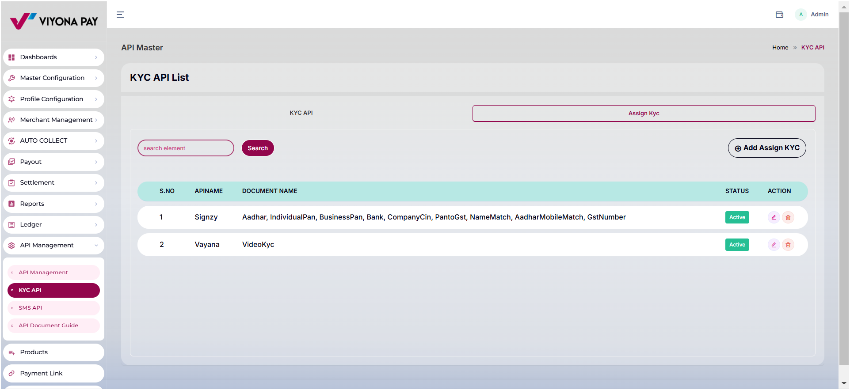Image resolution: width=850 pixels, height=390 pixels.
Task: Click the Payout icon
Action: [11, 162]
